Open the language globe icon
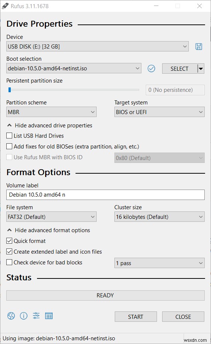This screenshot has width=211, height=344. click(11, 316)
